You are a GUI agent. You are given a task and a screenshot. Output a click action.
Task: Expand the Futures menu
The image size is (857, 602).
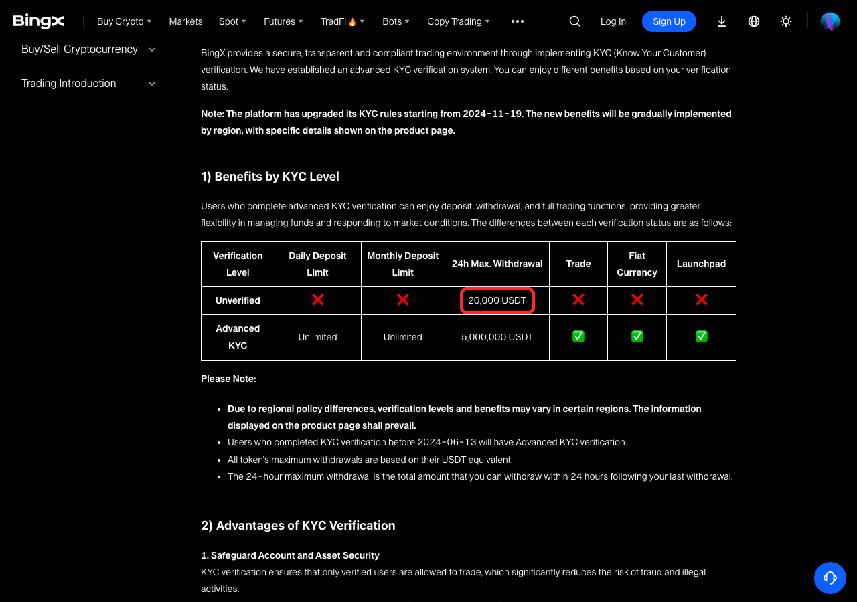pos(283,21)
